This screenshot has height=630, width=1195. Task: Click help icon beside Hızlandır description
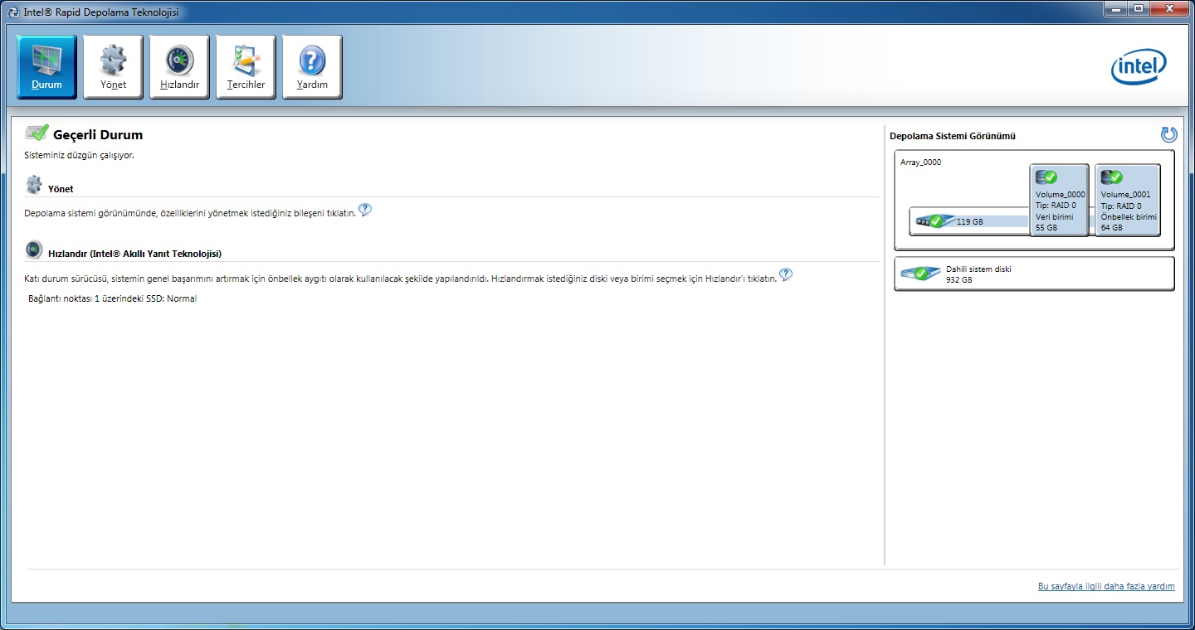tap(786, 275)
